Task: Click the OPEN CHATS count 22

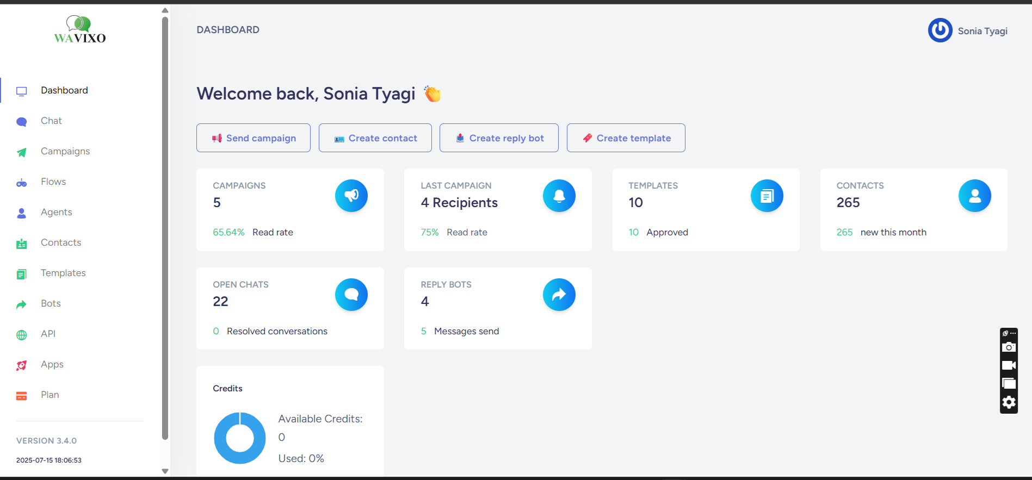Action: pyautogui.click(x=220, y=302)
